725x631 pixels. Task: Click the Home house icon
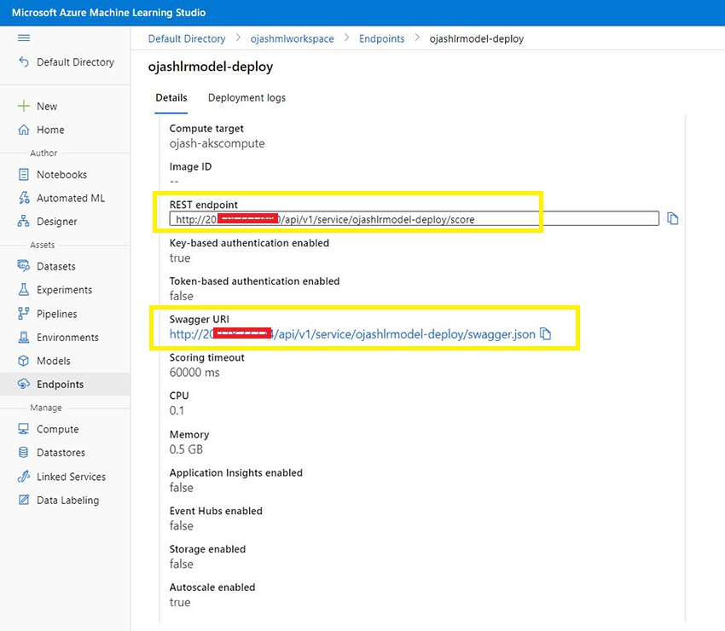[24, 130]
